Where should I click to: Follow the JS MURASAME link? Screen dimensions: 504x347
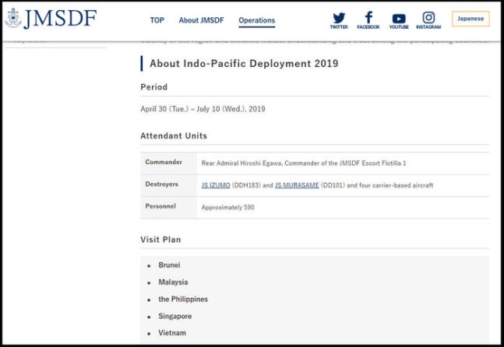(x=297, y=185)
